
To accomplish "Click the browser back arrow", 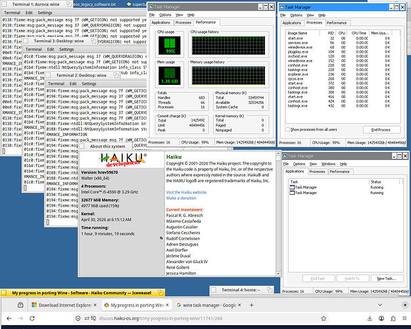I will (9, 318).
